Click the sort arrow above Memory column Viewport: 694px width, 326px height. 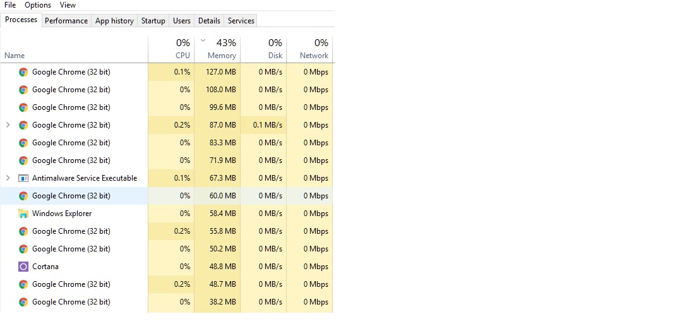203,40
